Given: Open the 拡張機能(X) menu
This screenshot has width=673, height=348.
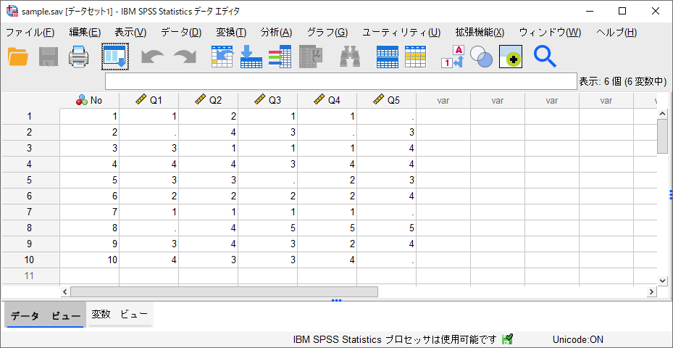Looking at the screenshot, I should pos(480,32).
